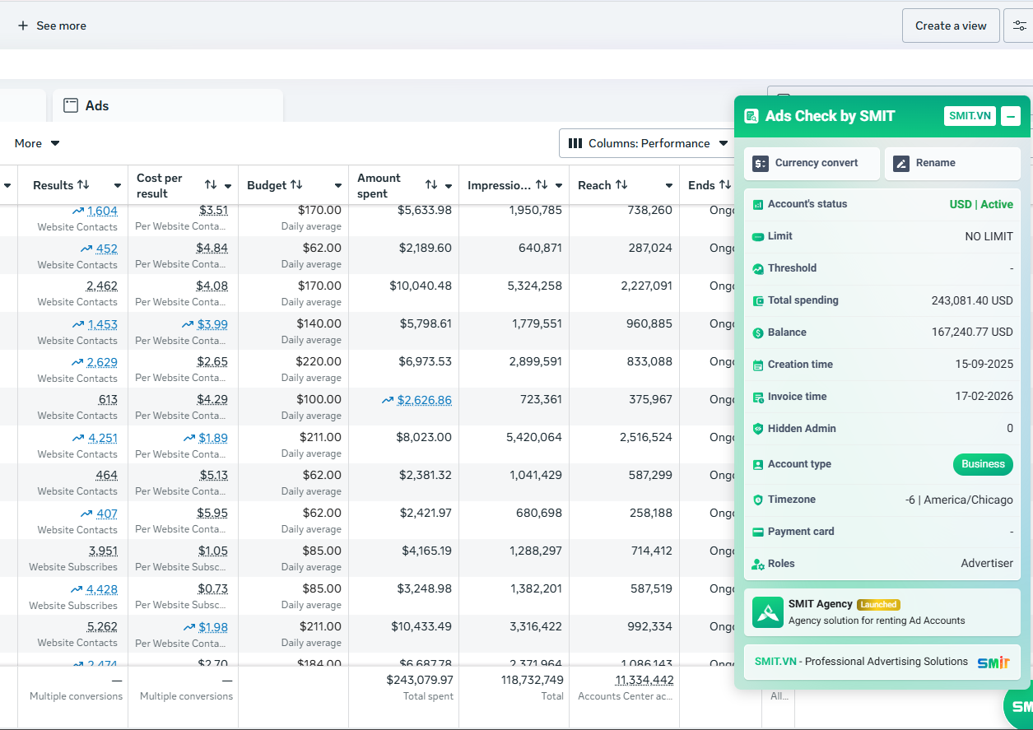
Task: Click the filter settings icon beside Create a view
Action: tap(1019, 26)
